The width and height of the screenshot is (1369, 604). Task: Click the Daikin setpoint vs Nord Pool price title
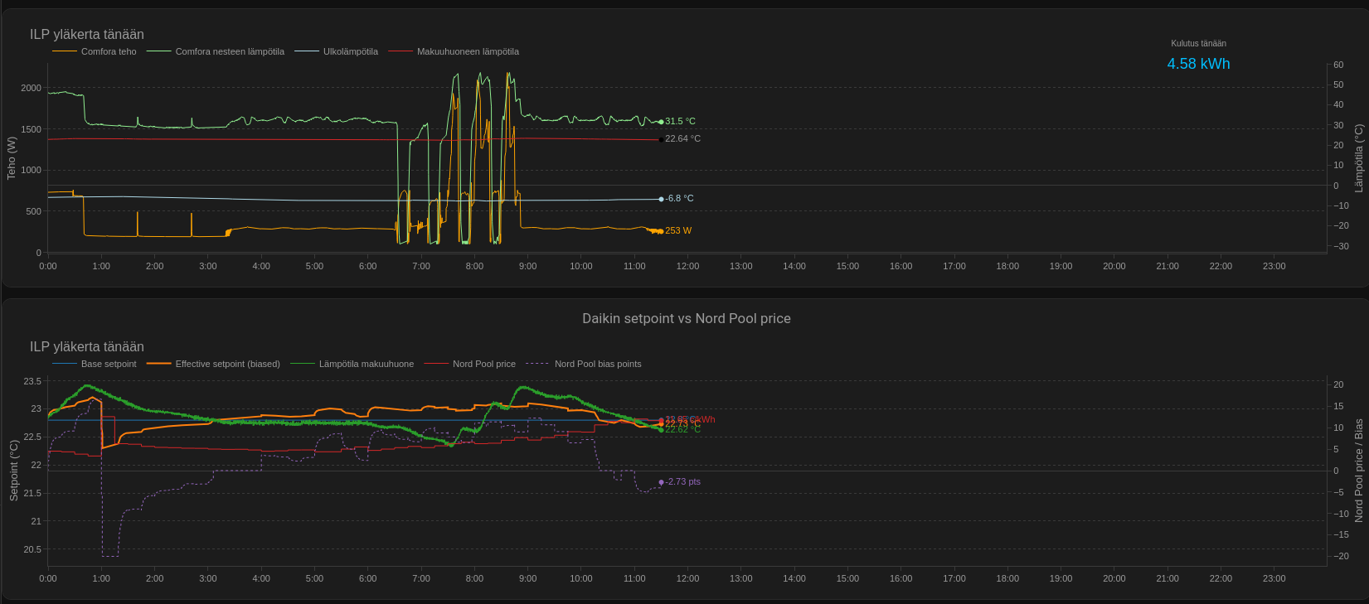(x=686, y=319)
